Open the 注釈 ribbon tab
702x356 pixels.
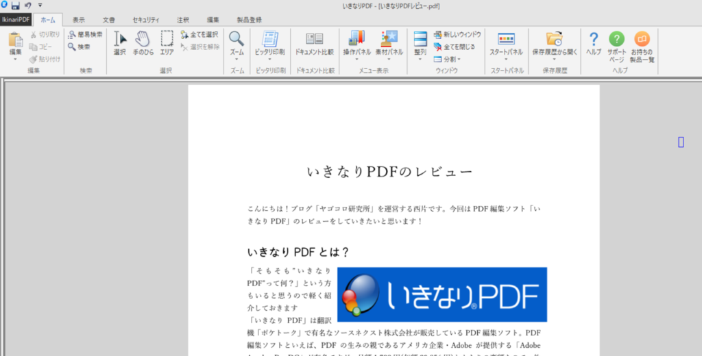(x=182, y=20)
